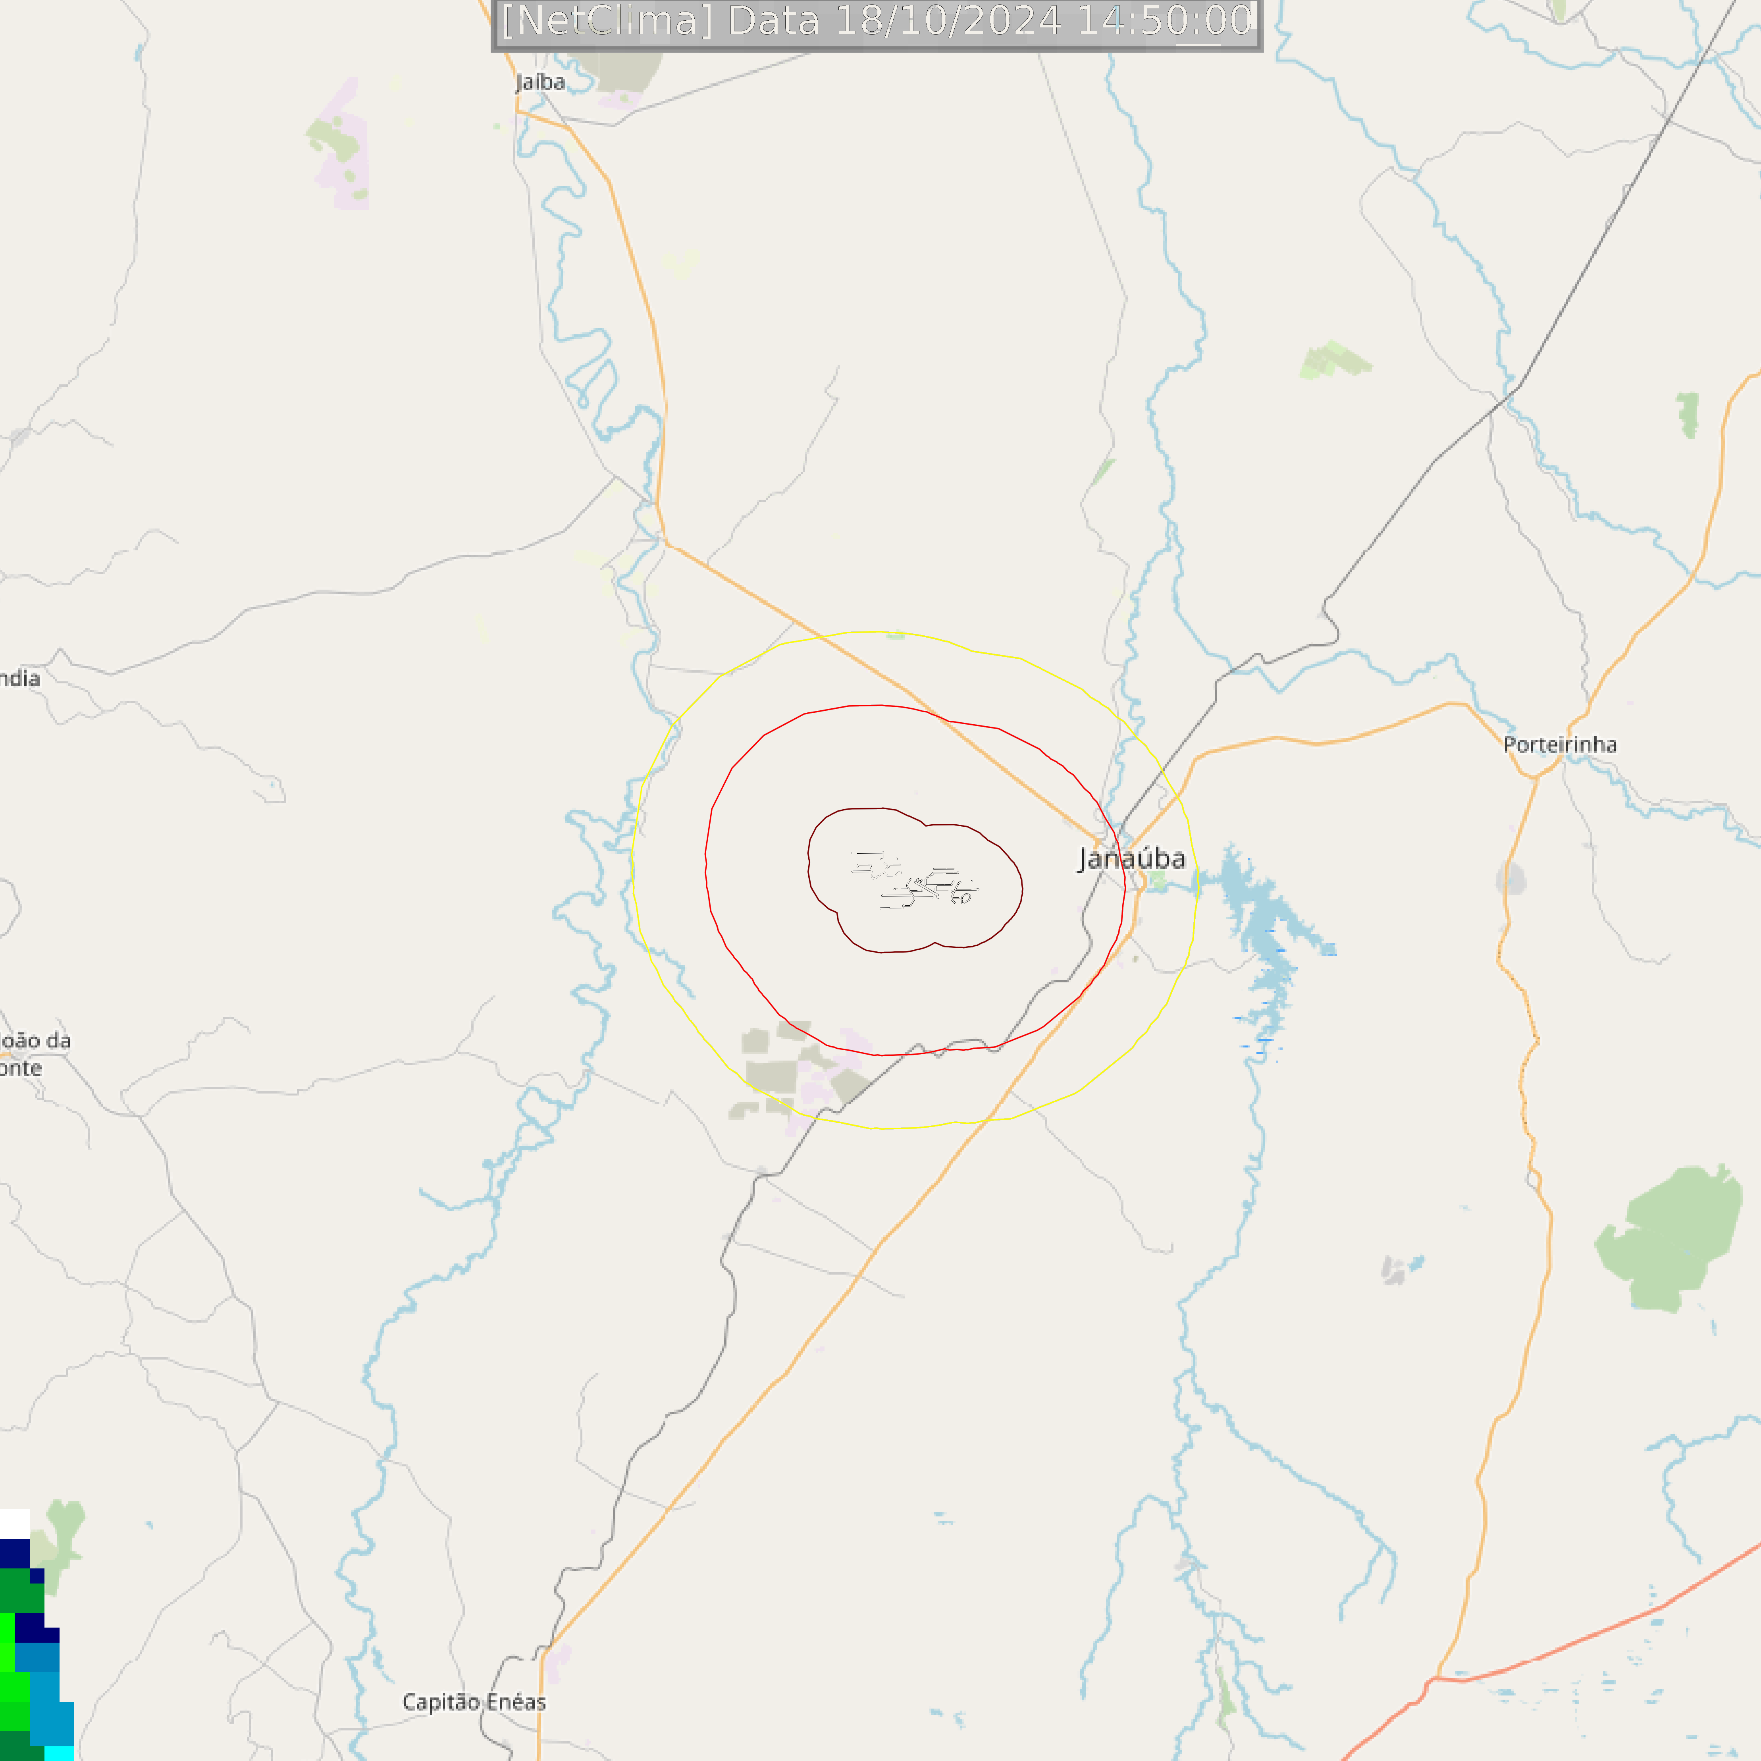Select the outer yellow contour ring
Image resolution: width=1761 pixels, height=1761 pixels.
(913, 880)
